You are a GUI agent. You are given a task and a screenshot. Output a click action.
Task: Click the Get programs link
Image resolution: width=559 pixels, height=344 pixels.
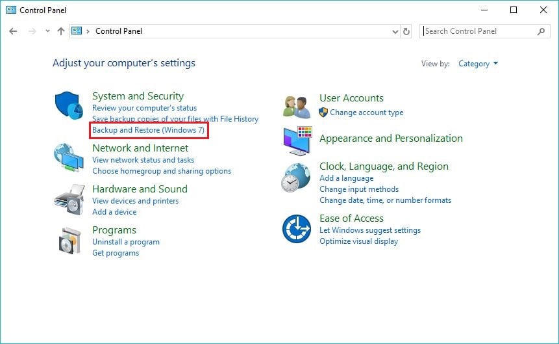[116, 253]
